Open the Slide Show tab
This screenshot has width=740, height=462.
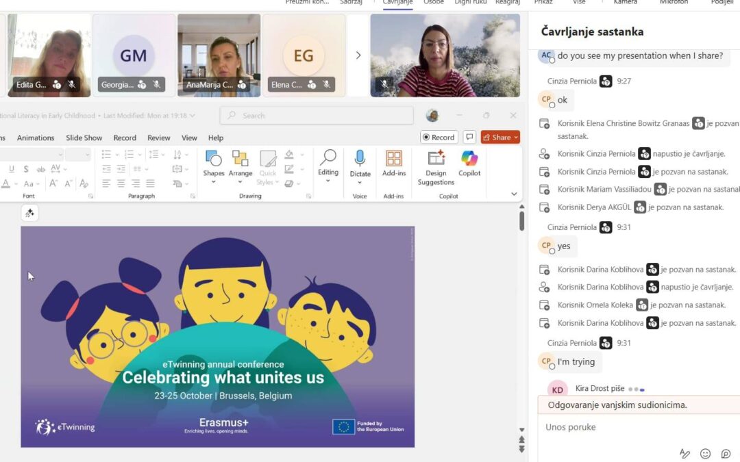(84, 138)
